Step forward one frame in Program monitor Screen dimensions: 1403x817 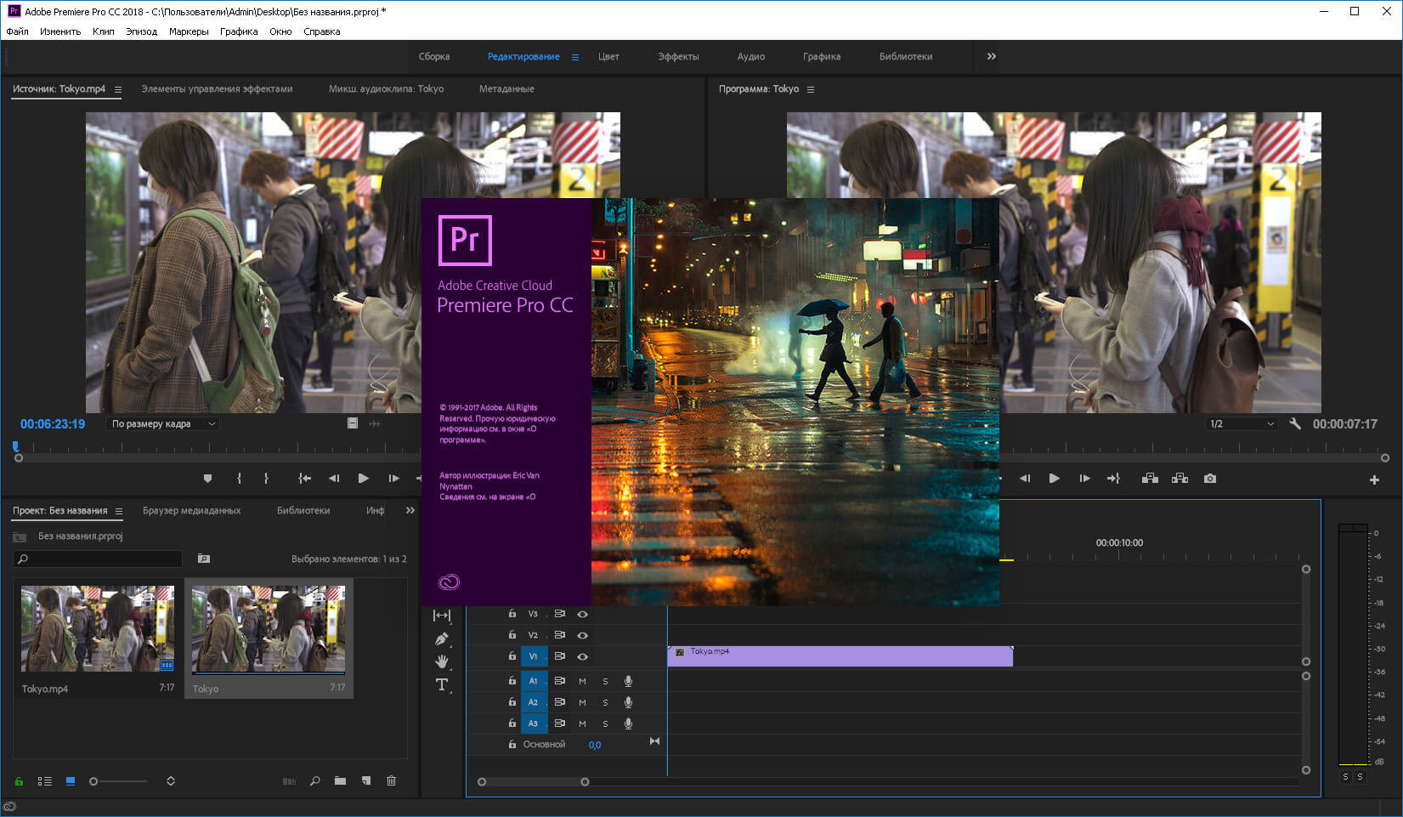[x=1084, y=479]
